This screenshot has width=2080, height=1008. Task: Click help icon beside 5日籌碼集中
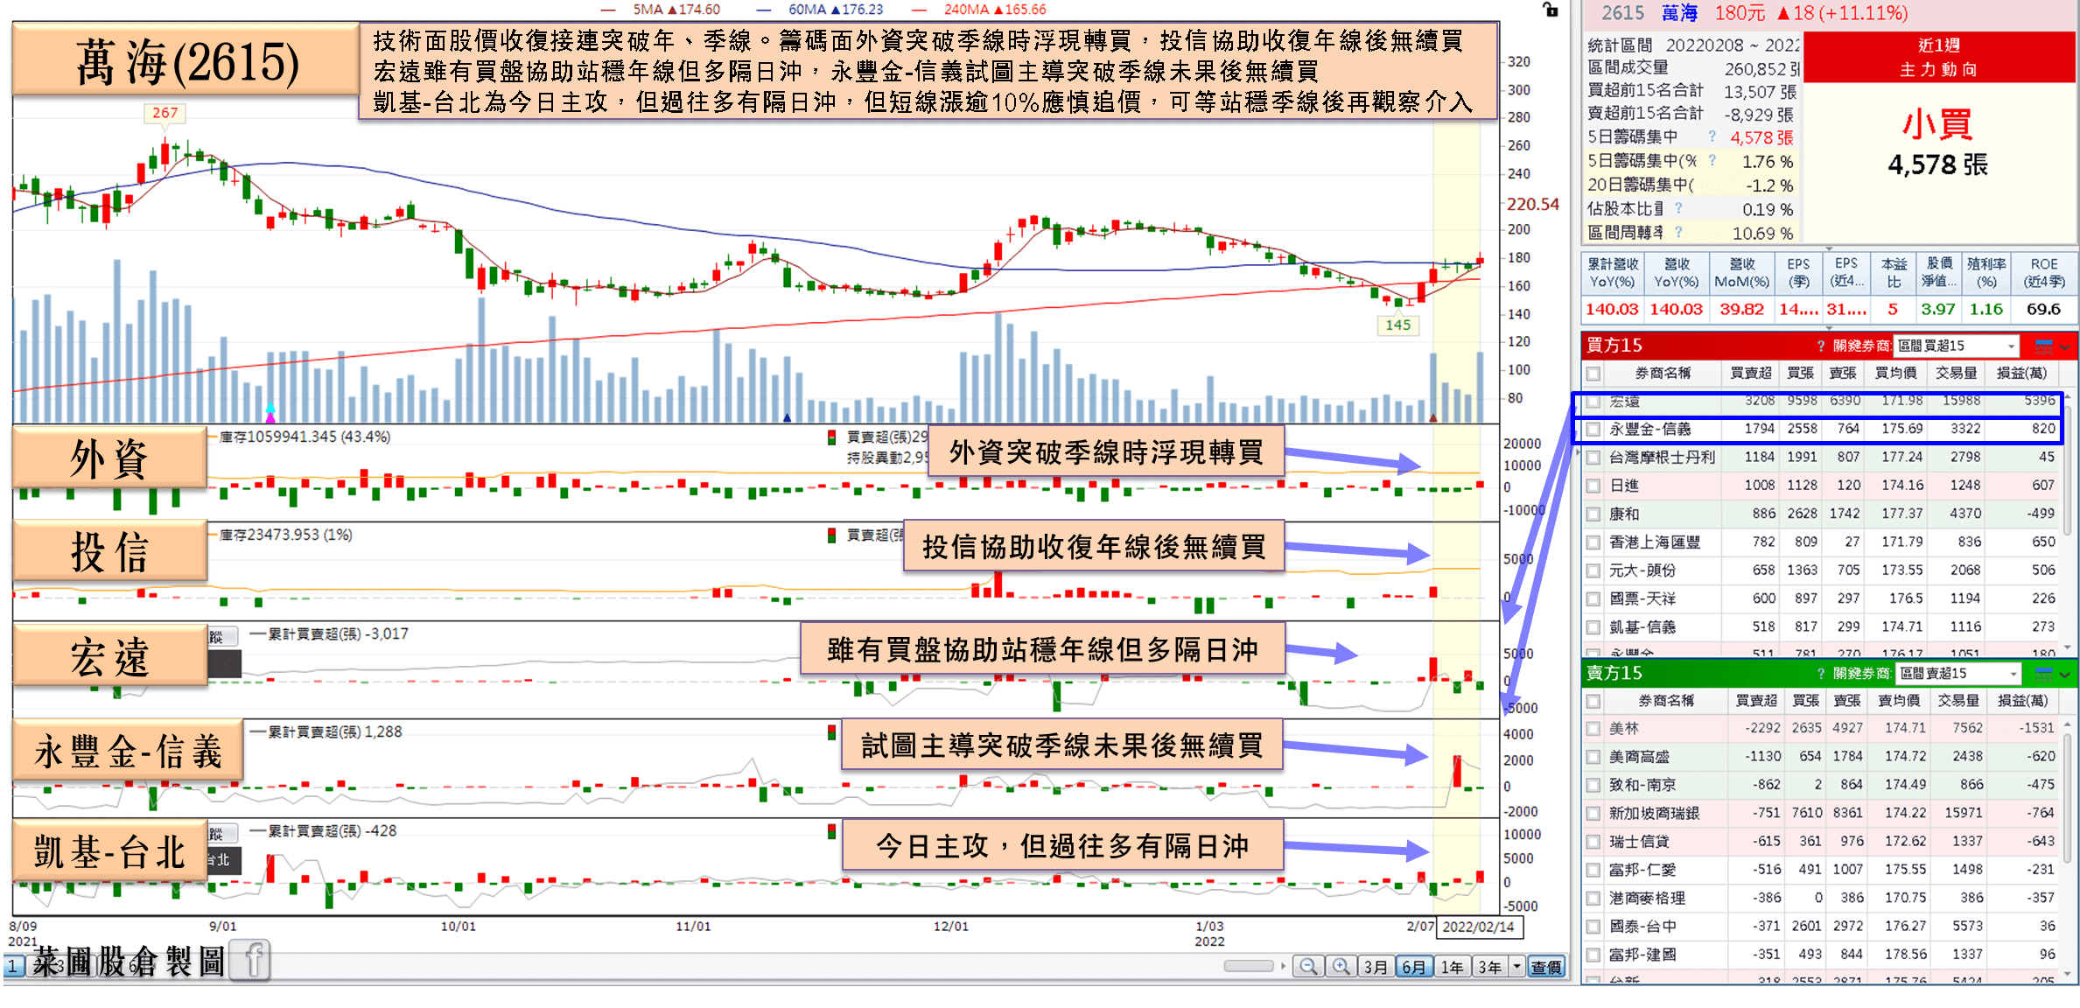click(1712, 136)
